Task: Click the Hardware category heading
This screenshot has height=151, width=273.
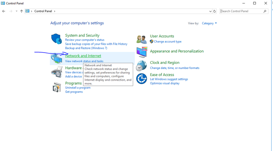Action: pyautogui.click(x=73, y=68)
